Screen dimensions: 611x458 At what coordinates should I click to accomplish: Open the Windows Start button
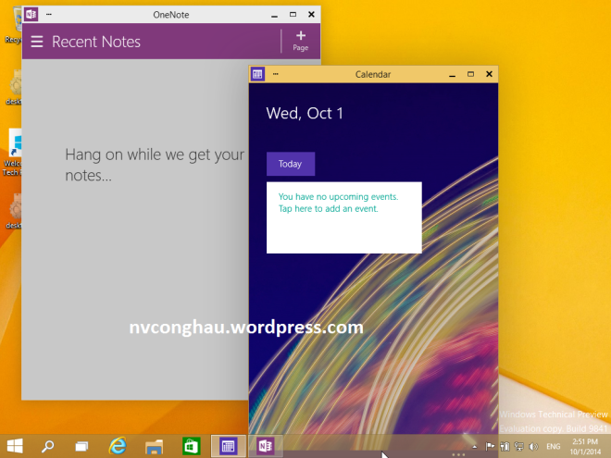tap(15, 446)
